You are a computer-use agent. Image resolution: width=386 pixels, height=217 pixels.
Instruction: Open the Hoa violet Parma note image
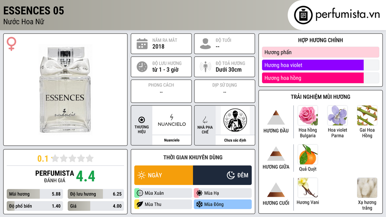[337, 116]
